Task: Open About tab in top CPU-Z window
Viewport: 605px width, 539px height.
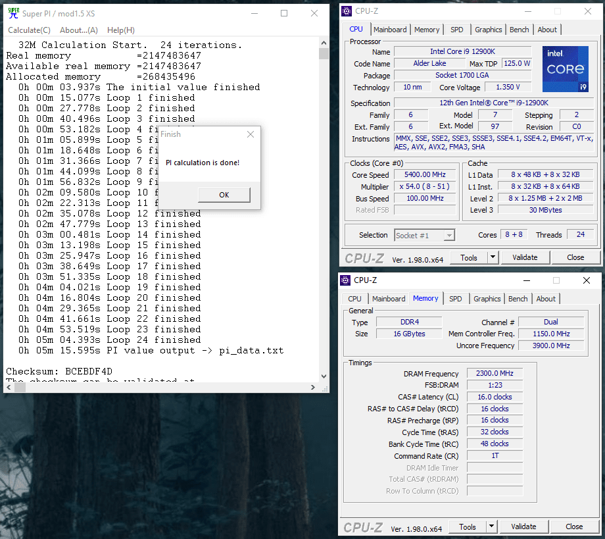Action: click(547, 30)
